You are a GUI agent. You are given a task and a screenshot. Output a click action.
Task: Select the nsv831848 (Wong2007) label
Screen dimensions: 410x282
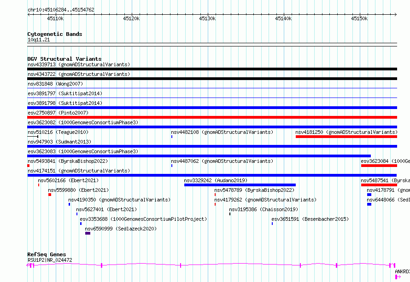point(55,84)
